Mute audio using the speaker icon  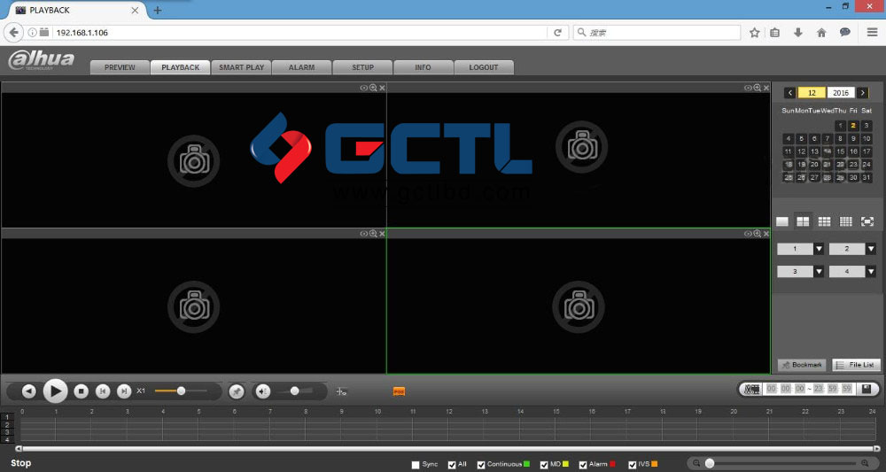(x=263, y=391)
